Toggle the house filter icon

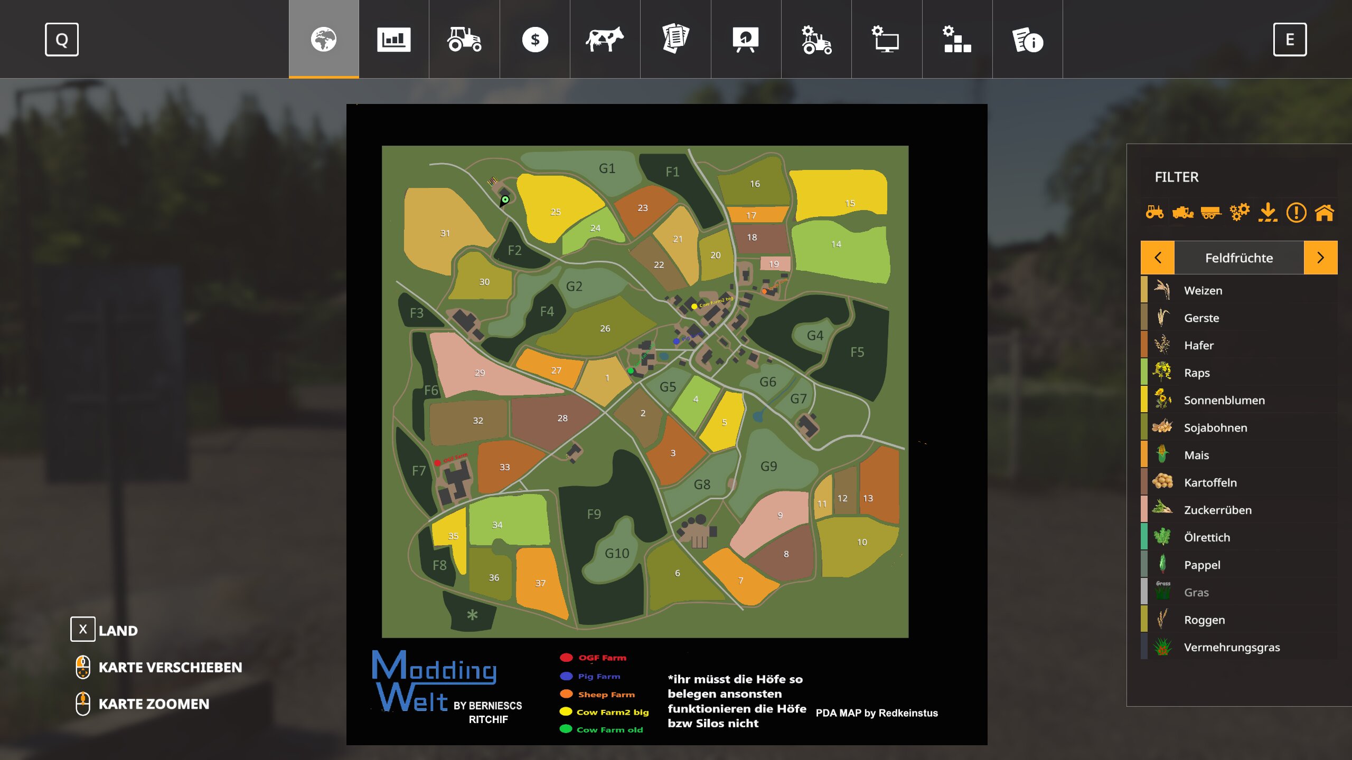(x=1325, y=213)
